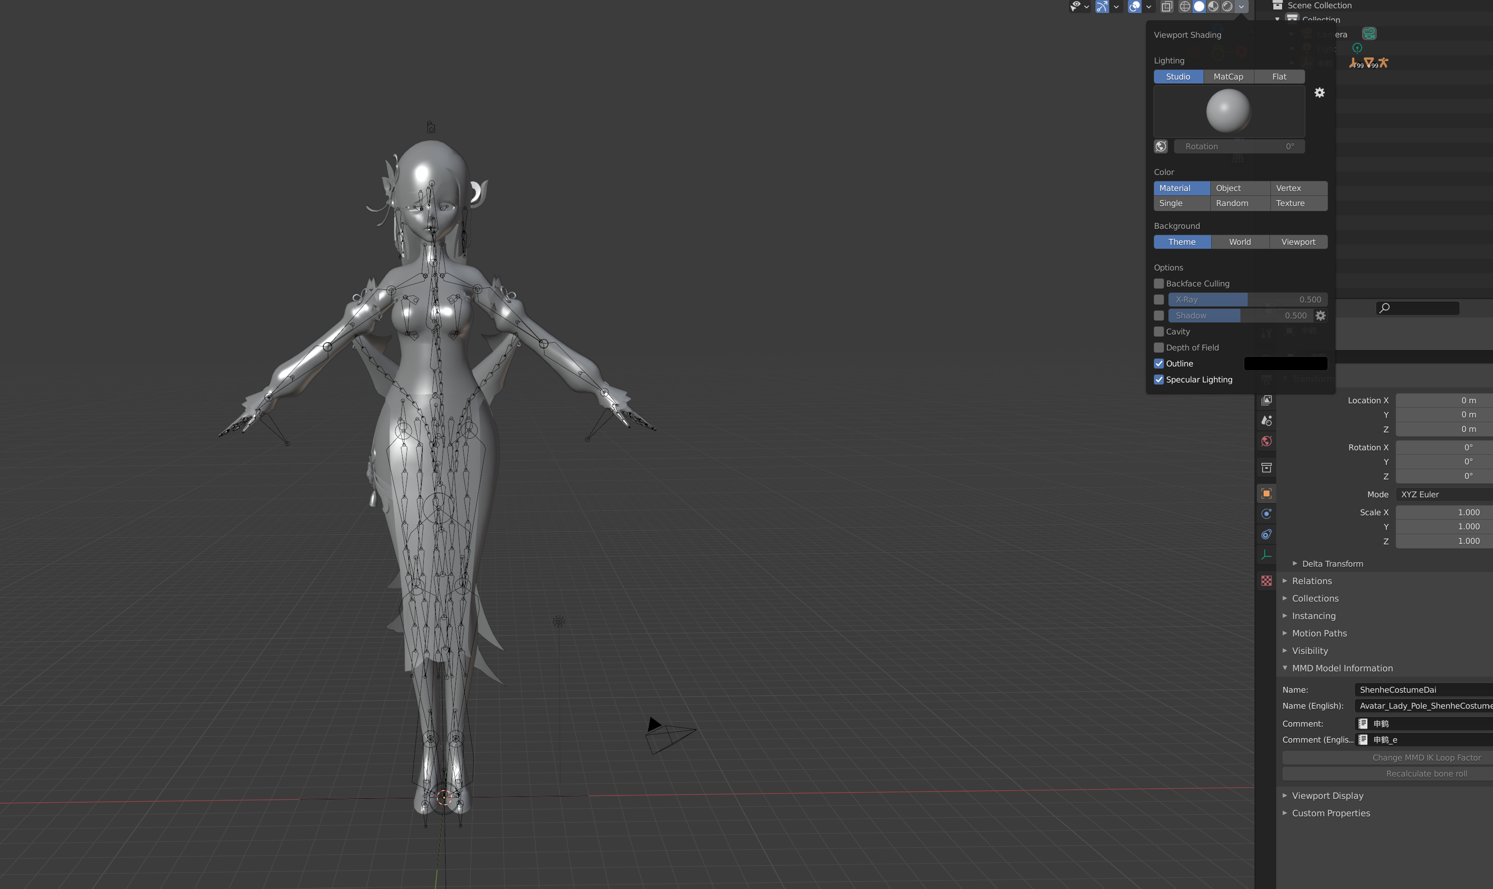Viewport: 1493px width, 889px height.
Task: Toggle X-ray icon in viewport header
Action: pos(1167,7)
